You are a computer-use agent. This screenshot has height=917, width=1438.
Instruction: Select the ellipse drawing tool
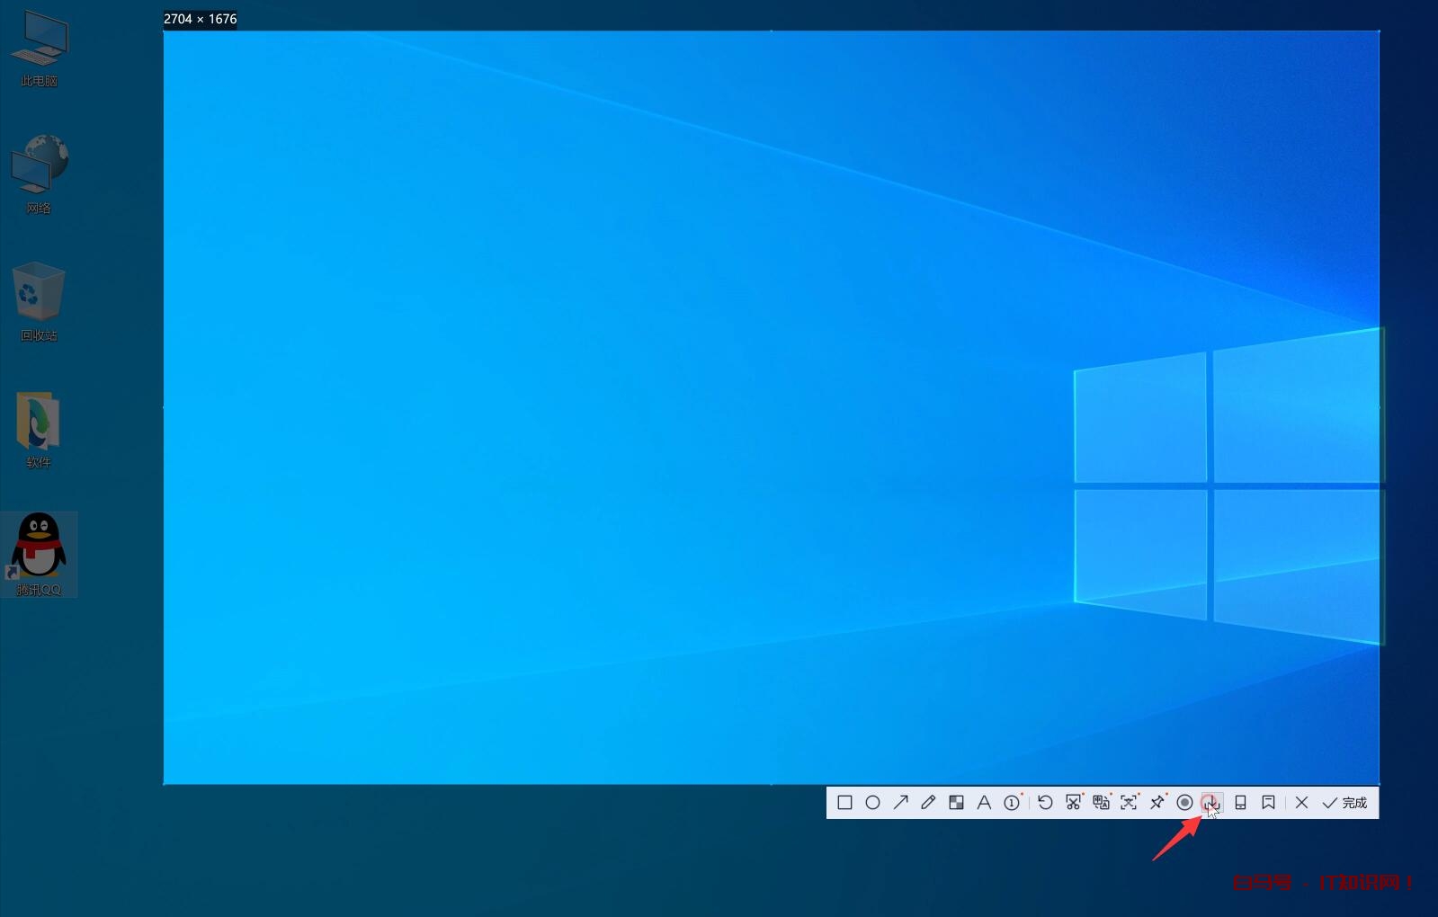pyautogui.click(x=872, y=803)
